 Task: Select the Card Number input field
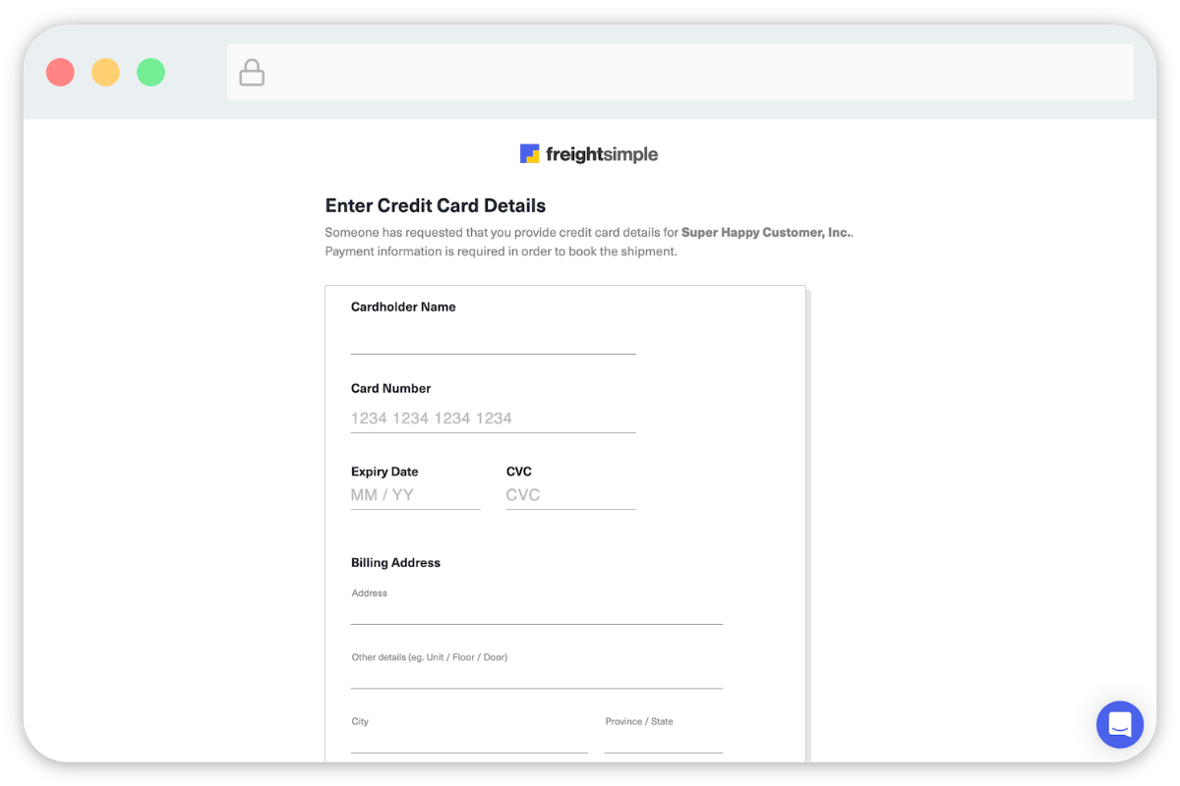pyautogui.click(x=493, y=419)
